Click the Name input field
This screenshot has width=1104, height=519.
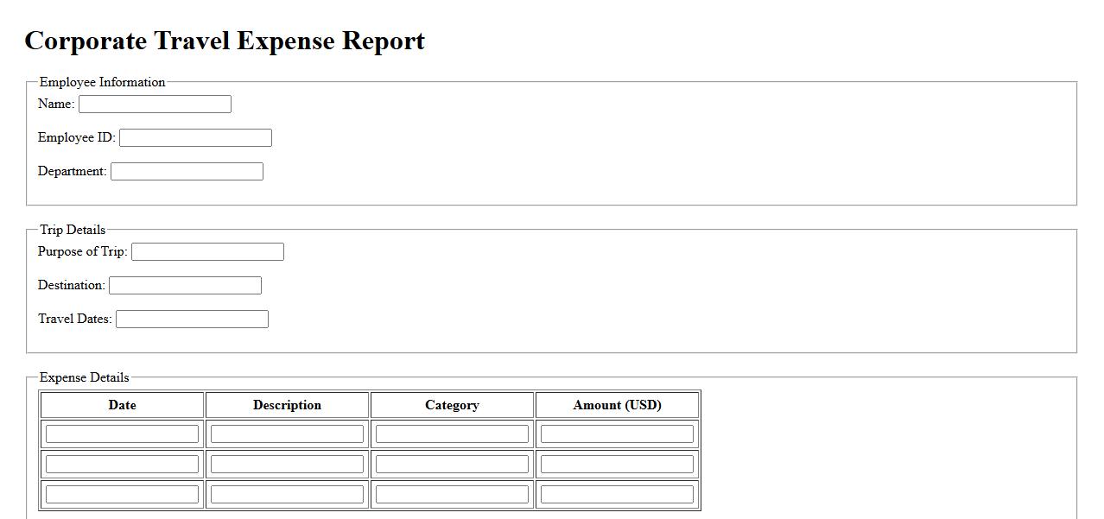(x=155, y=104)
